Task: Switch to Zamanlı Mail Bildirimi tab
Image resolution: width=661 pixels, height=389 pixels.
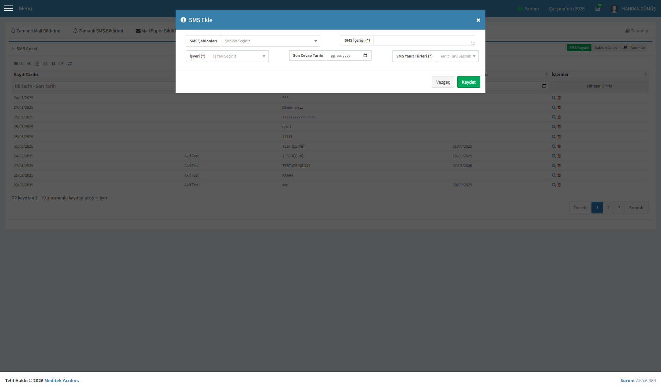Action: click(35, 31)
